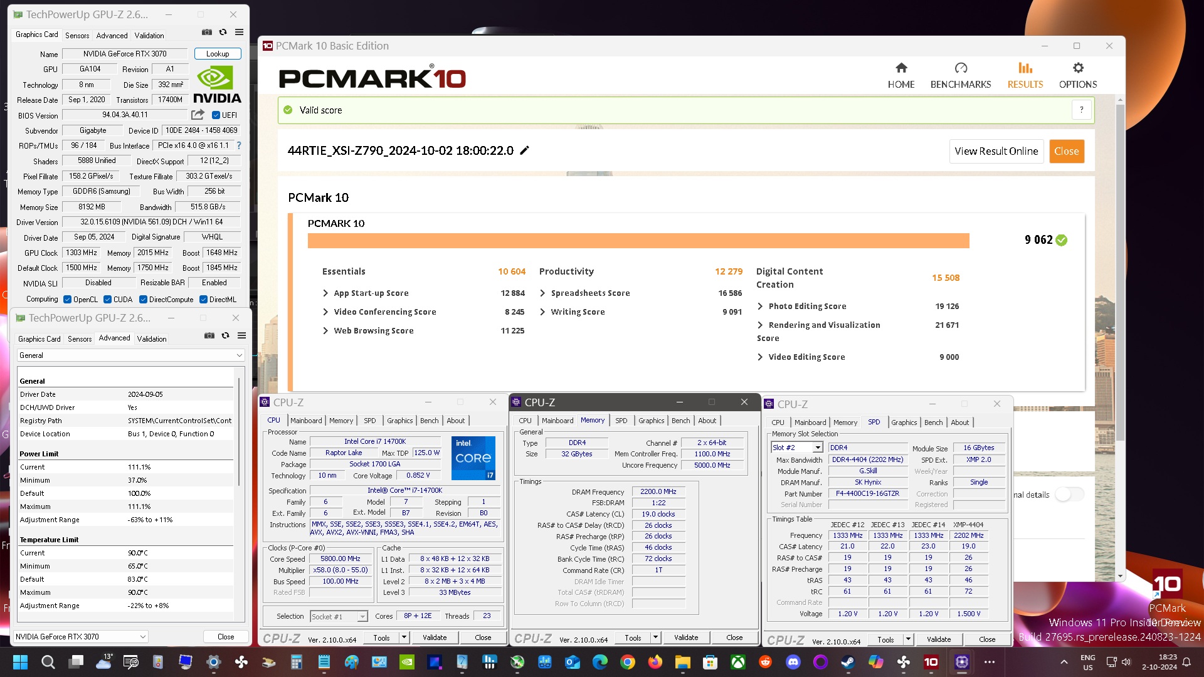The width and height of the screenshot is (1204, 677).
Task: Open camera icon in GPU-Z Advanced window
Action: coord(209,335)
